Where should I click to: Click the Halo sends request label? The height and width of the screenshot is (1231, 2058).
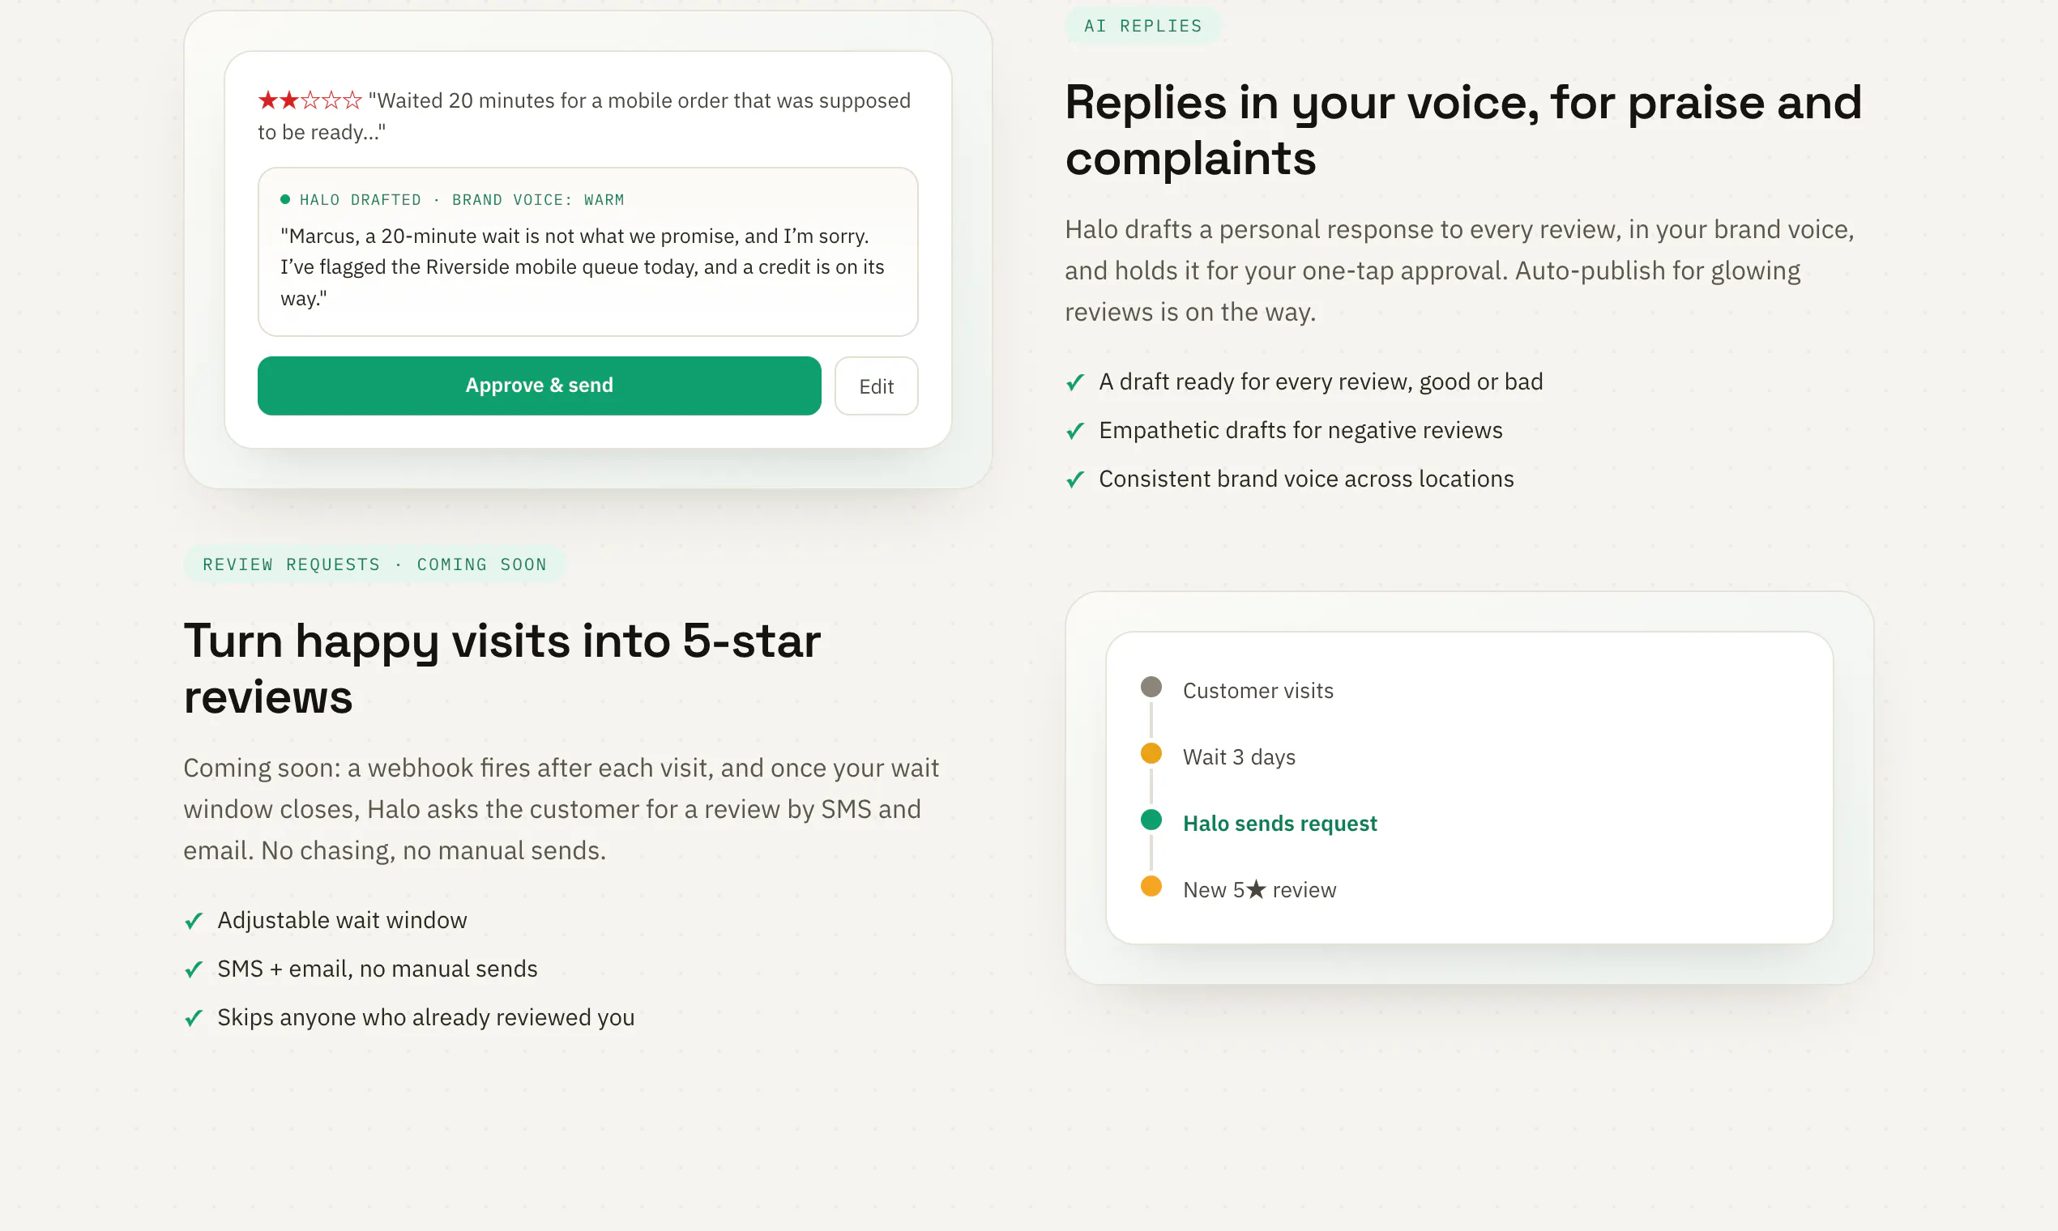click(x=1279, y=823)
